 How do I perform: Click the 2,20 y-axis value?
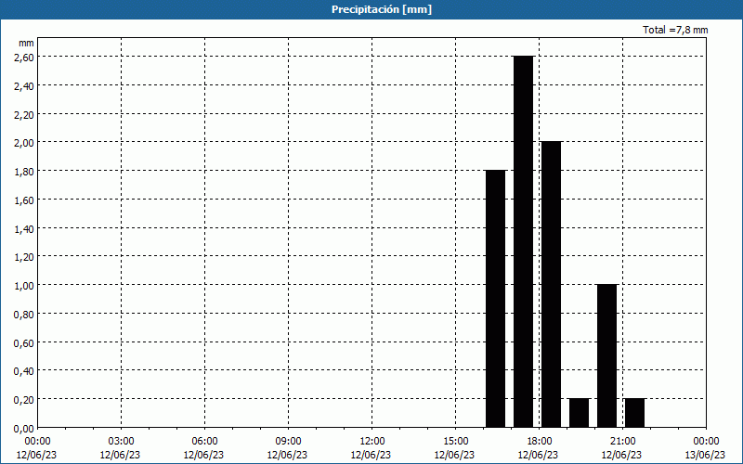tap(24, 114)
